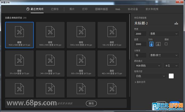Click the 前往 button
Screen dimensions: 185x112
pos(91,103)
